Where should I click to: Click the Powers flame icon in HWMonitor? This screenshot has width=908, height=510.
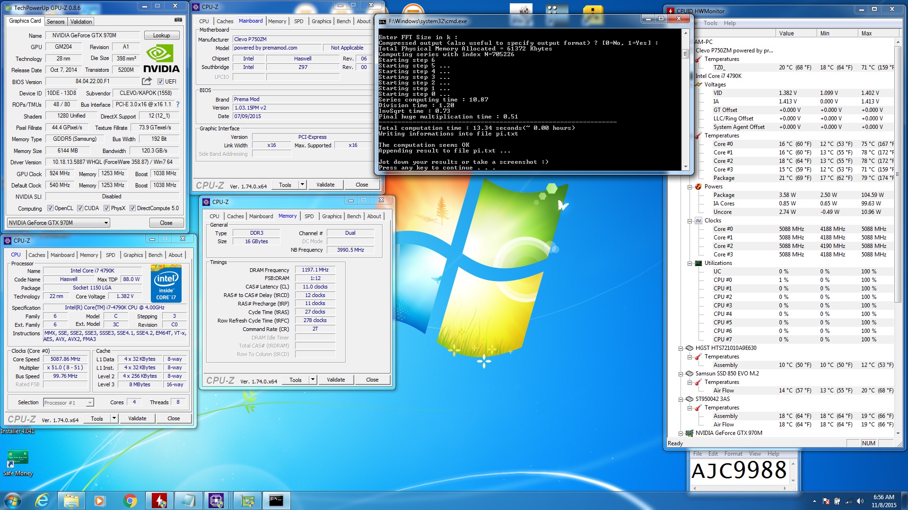click(698, 187)
